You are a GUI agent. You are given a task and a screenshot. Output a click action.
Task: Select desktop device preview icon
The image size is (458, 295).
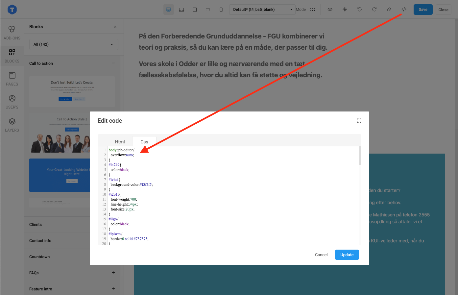point(168,10)
